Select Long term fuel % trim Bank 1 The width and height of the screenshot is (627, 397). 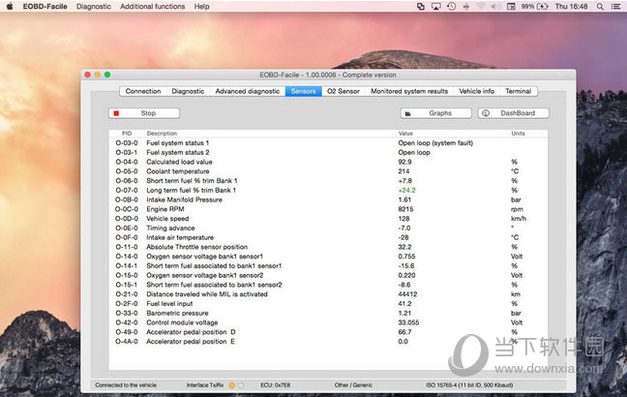pos(328,190)
